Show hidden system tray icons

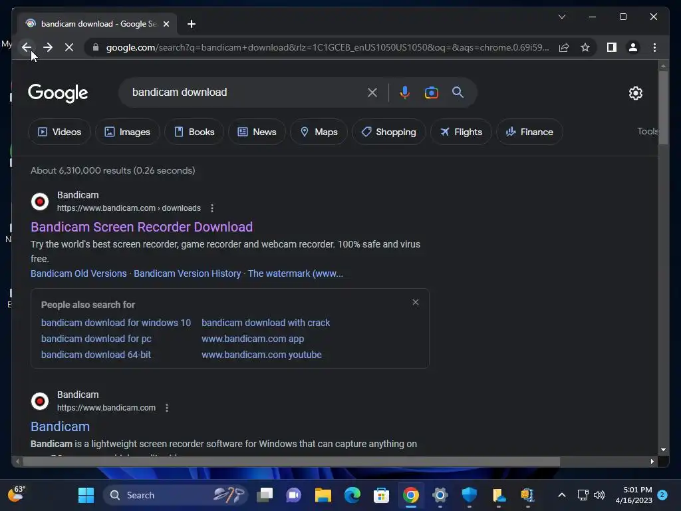561,495
